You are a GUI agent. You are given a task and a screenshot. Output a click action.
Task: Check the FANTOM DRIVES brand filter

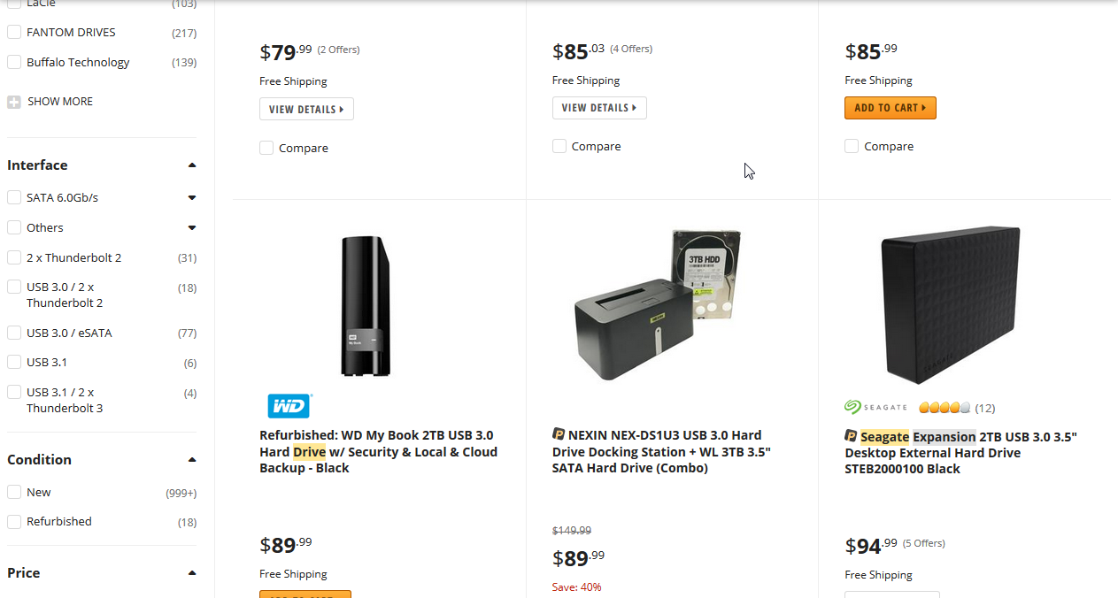click(14, 33)
